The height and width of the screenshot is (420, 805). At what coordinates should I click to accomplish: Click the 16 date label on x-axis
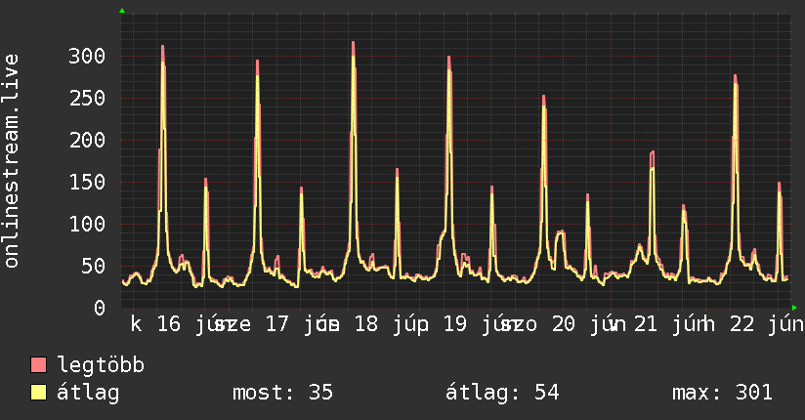(169, 324)
